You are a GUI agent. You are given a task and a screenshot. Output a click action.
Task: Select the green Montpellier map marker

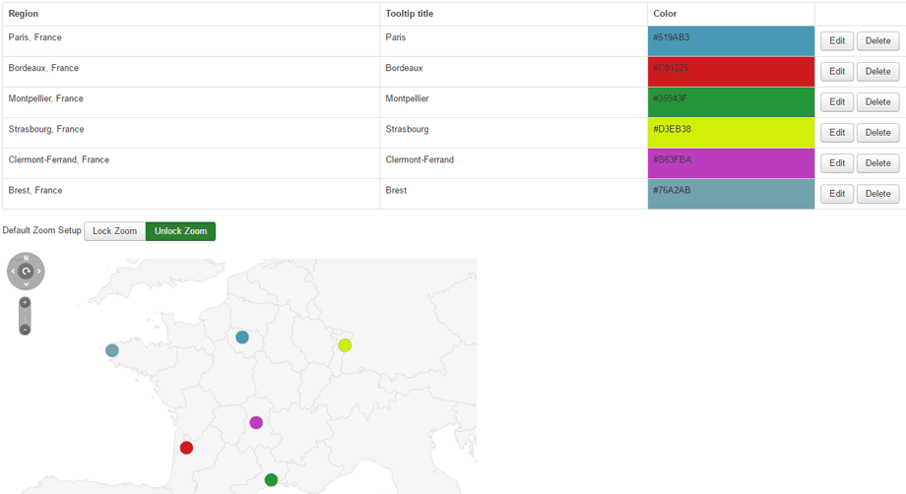click(271, 480)
